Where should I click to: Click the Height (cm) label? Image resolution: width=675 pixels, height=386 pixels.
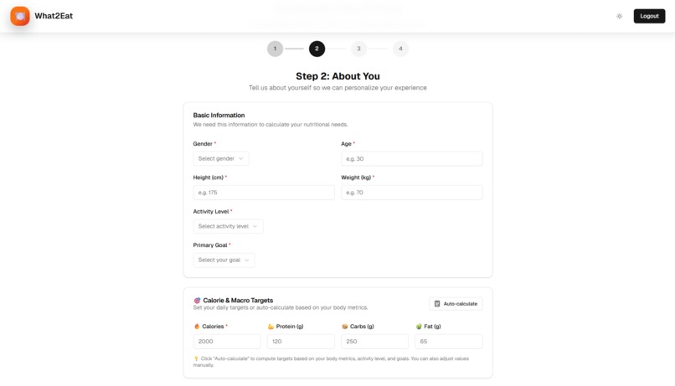pos(209,178)
